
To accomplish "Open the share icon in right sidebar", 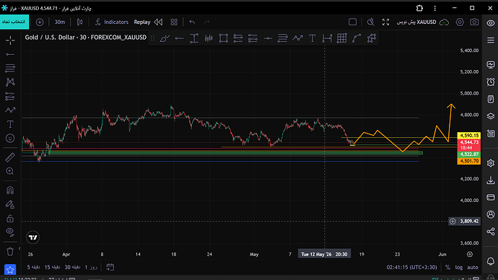I will click(491, 232).
